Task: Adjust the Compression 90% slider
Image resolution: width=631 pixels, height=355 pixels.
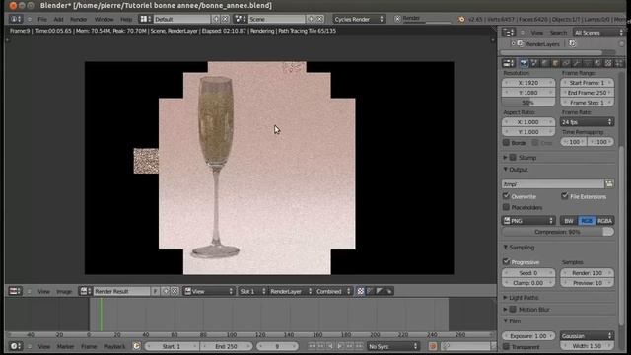Action: [x=558, y=232]
